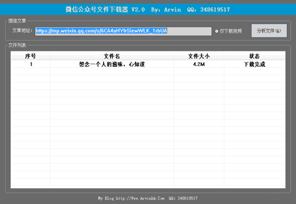Screen dimensions: 296x204
Task: Sort by the 文件名 column header
Action: pyautogui.click(x=112, y=56)
